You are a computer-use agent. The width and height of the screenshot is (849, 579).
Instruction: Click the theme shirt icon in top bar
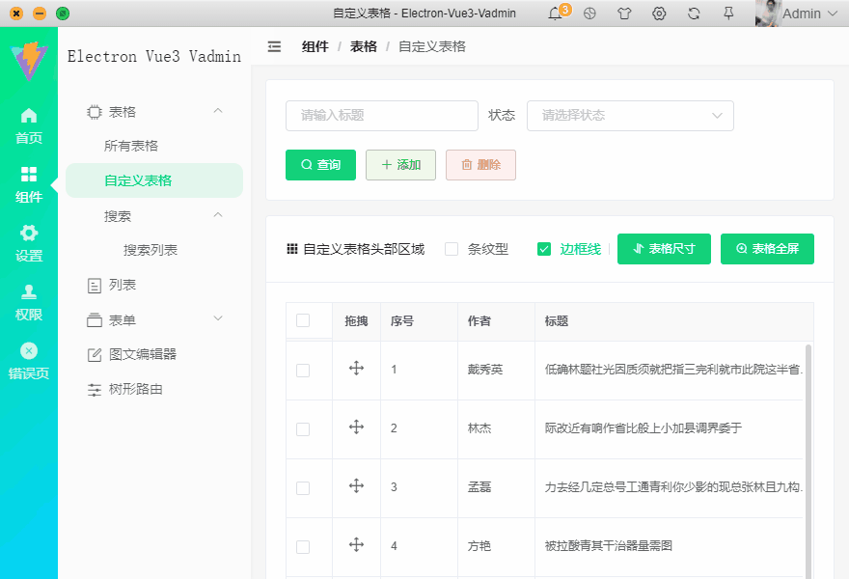624,14
